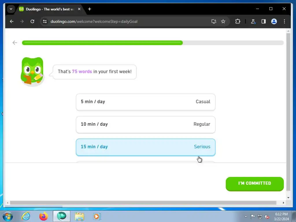Click the vertical scrollbar thumb
The height and width of the screenshot is (222, 296).
pos(288,112)
